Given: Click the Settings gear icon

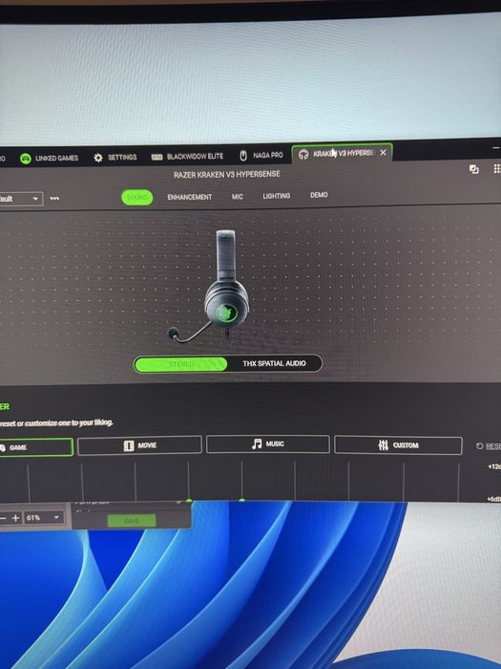Looking at the screenshot, I should point(98,158).
